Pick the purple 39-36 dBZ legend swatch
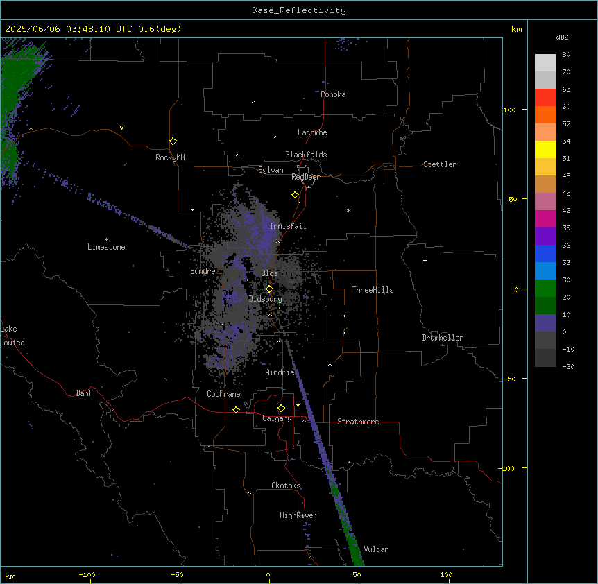598x584 pixels. pos(545,237)
